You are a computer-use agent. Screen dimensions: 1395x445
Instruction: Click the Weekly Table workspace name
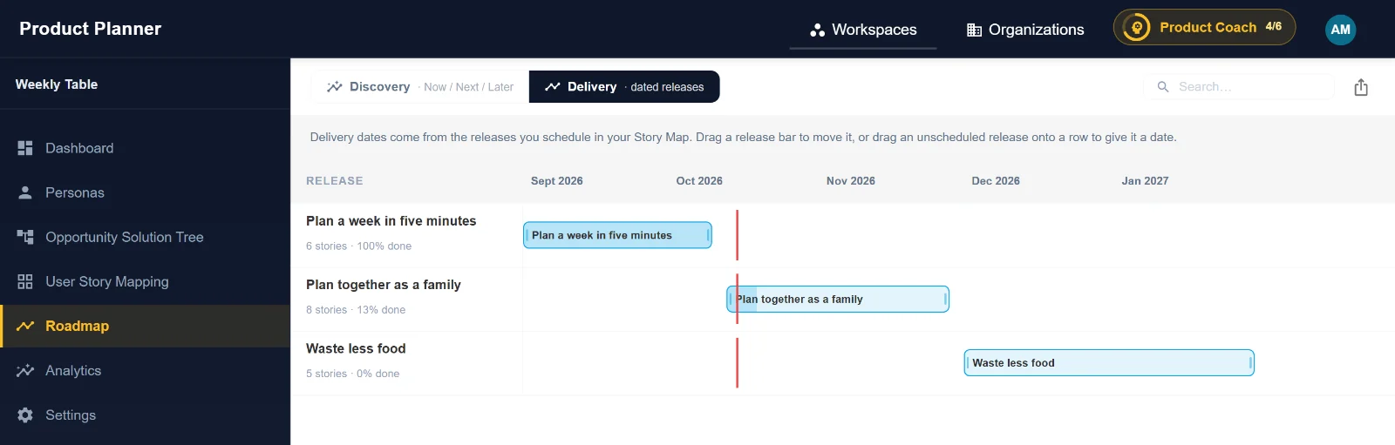(57, 84)
